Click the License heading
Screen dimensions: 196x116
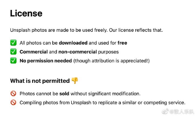(26, 13)
